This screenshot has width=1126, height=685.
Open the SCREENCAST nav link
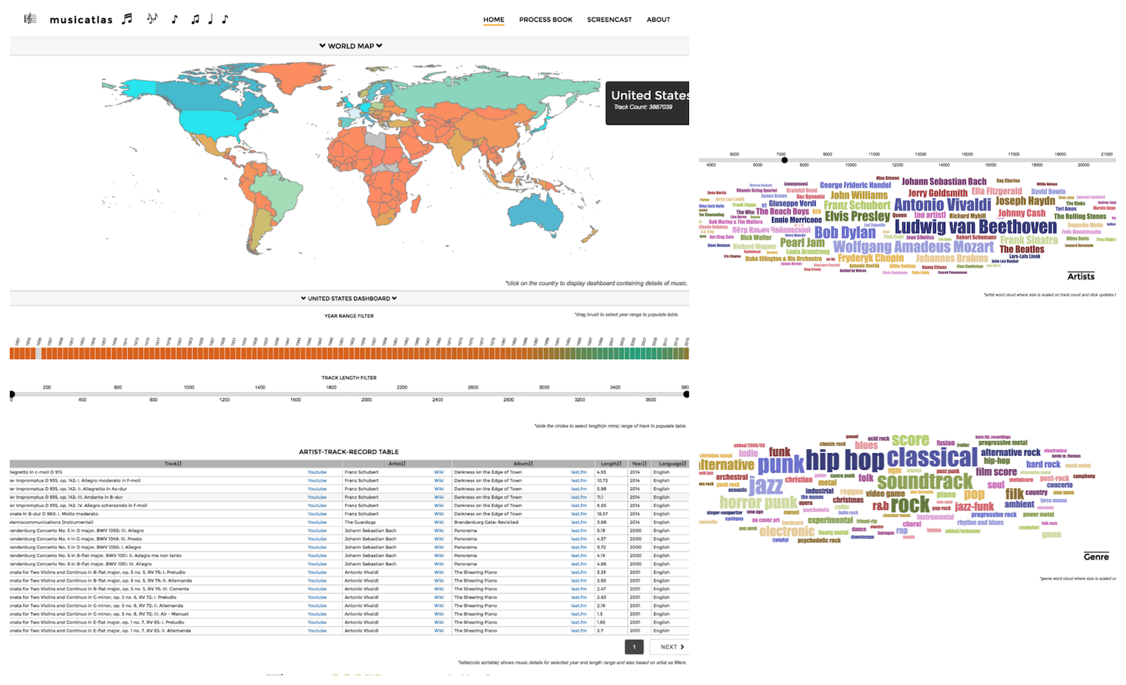[609, 20]
